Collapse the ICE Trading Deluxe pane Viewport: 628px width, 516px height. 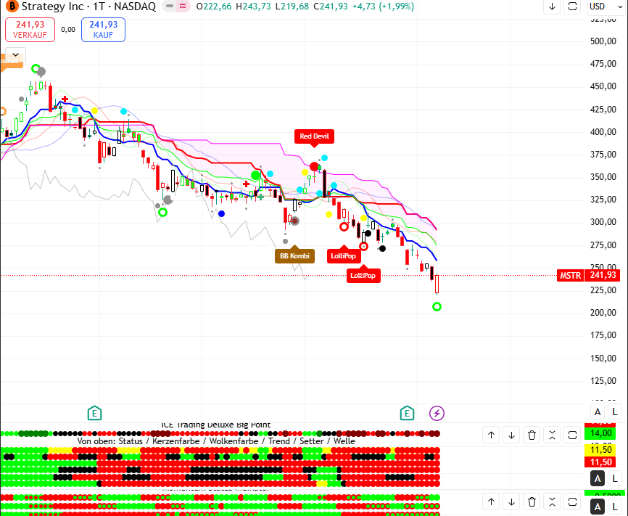pos(552,435)
